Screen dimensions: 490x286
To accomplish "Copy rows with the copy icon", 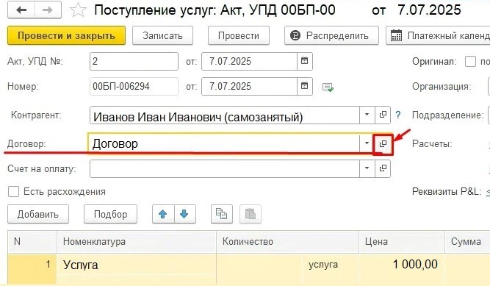I will pyautogui.click(x=222, y=214).
